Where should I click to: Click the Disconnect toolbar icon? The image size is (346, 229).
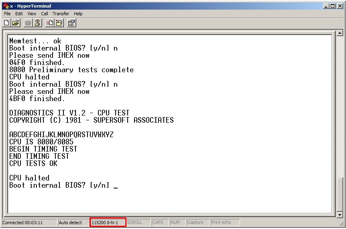[37, 23]
